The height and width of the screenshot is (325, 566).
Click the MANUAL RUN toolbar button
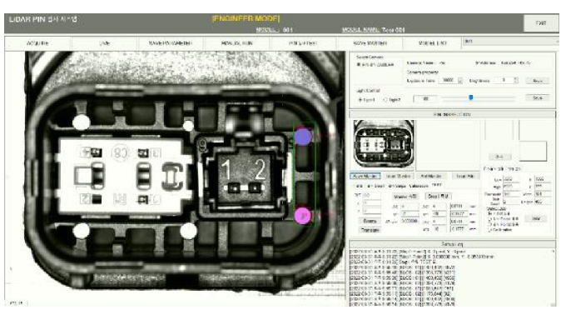point(236,43)
